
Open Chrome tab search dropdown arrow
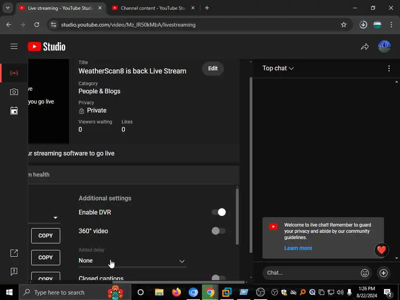click(8, 8)
